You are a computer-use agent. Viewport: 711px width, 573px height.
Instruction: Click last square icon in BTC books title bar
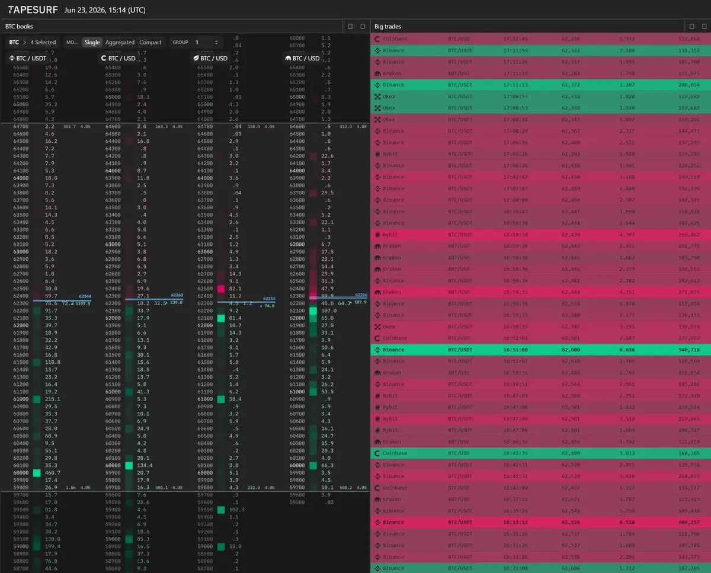[363, 26]
